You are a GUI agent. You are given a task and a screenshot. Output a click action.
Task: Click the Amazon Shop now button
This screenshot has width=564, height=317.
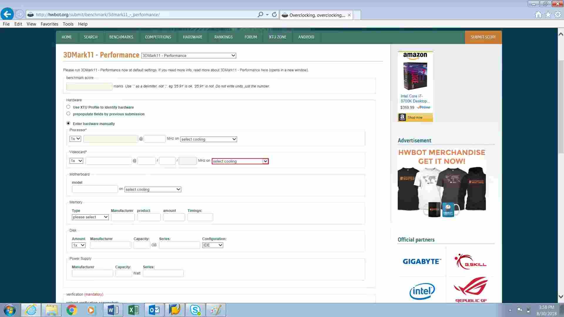(x=415, y=117)
